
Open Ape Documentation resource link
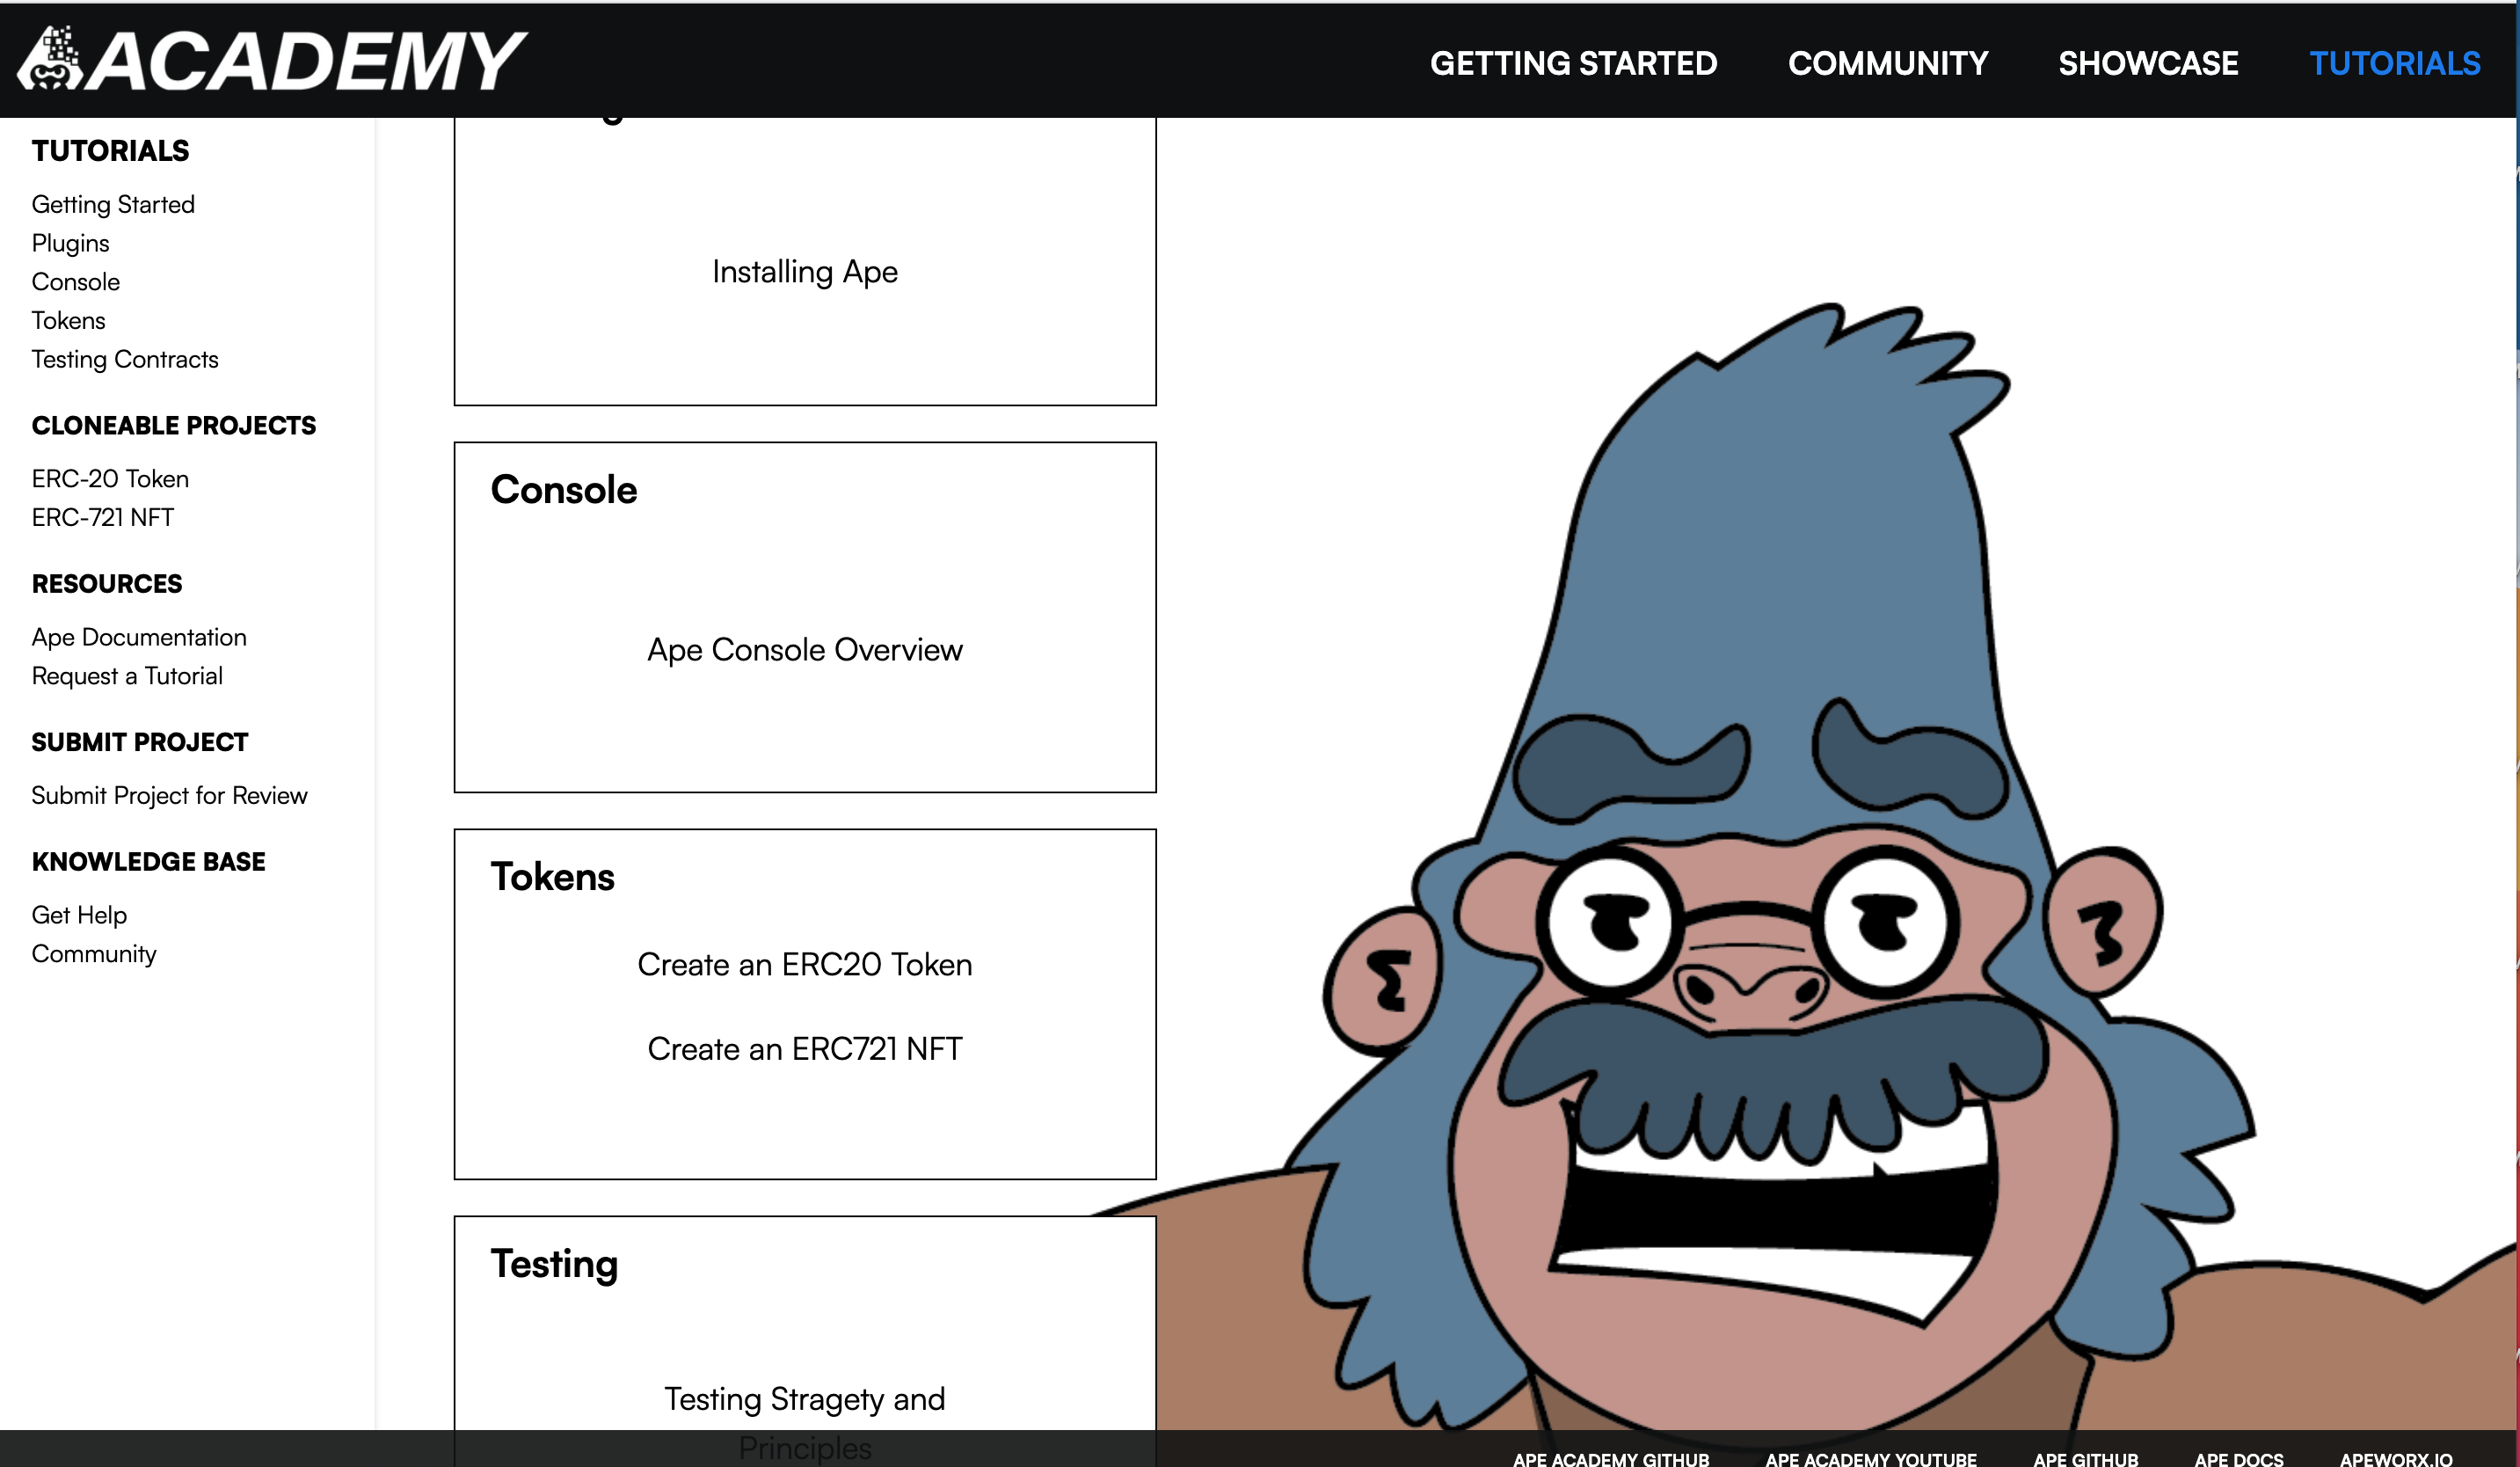click(x=138, y=637)
